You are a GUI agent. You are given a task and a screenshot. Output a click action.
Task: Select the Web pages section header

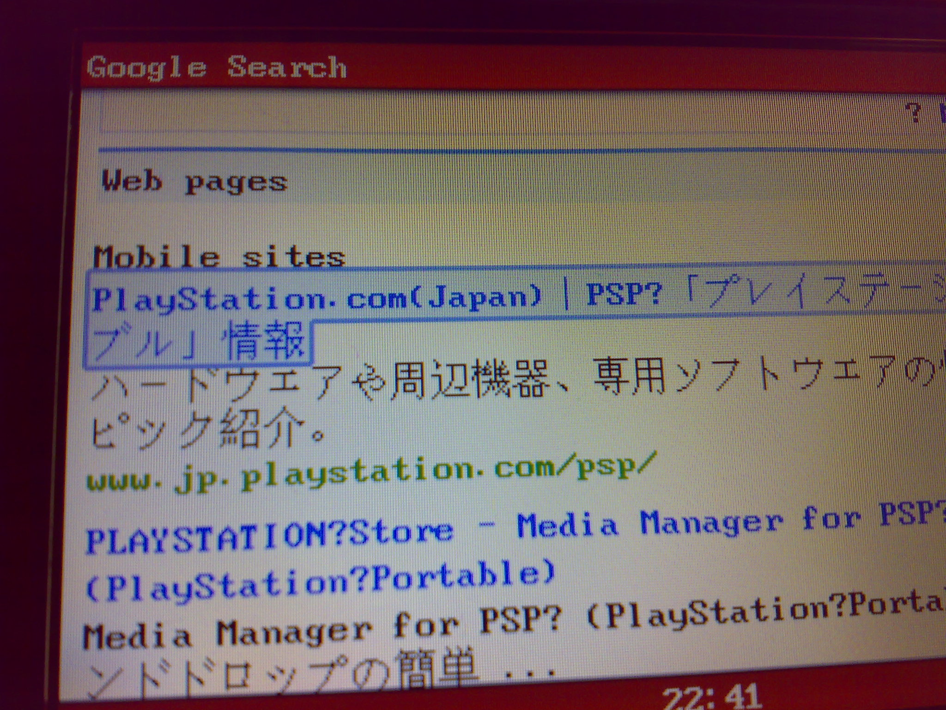194,182
